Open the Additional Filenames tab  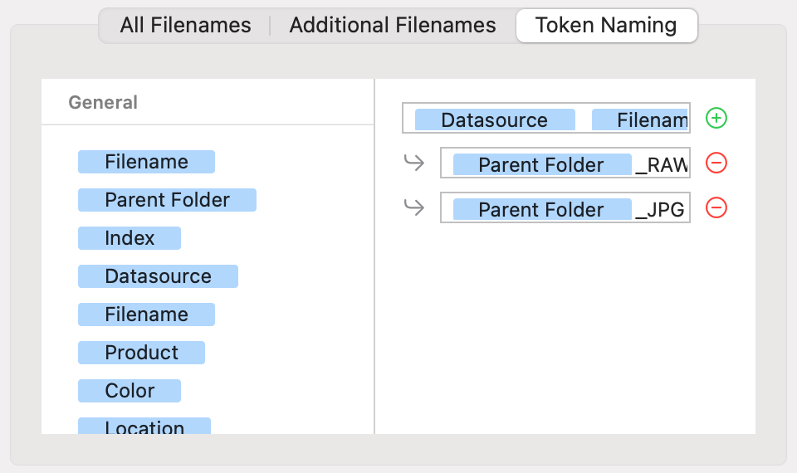(x=393, y=26)
